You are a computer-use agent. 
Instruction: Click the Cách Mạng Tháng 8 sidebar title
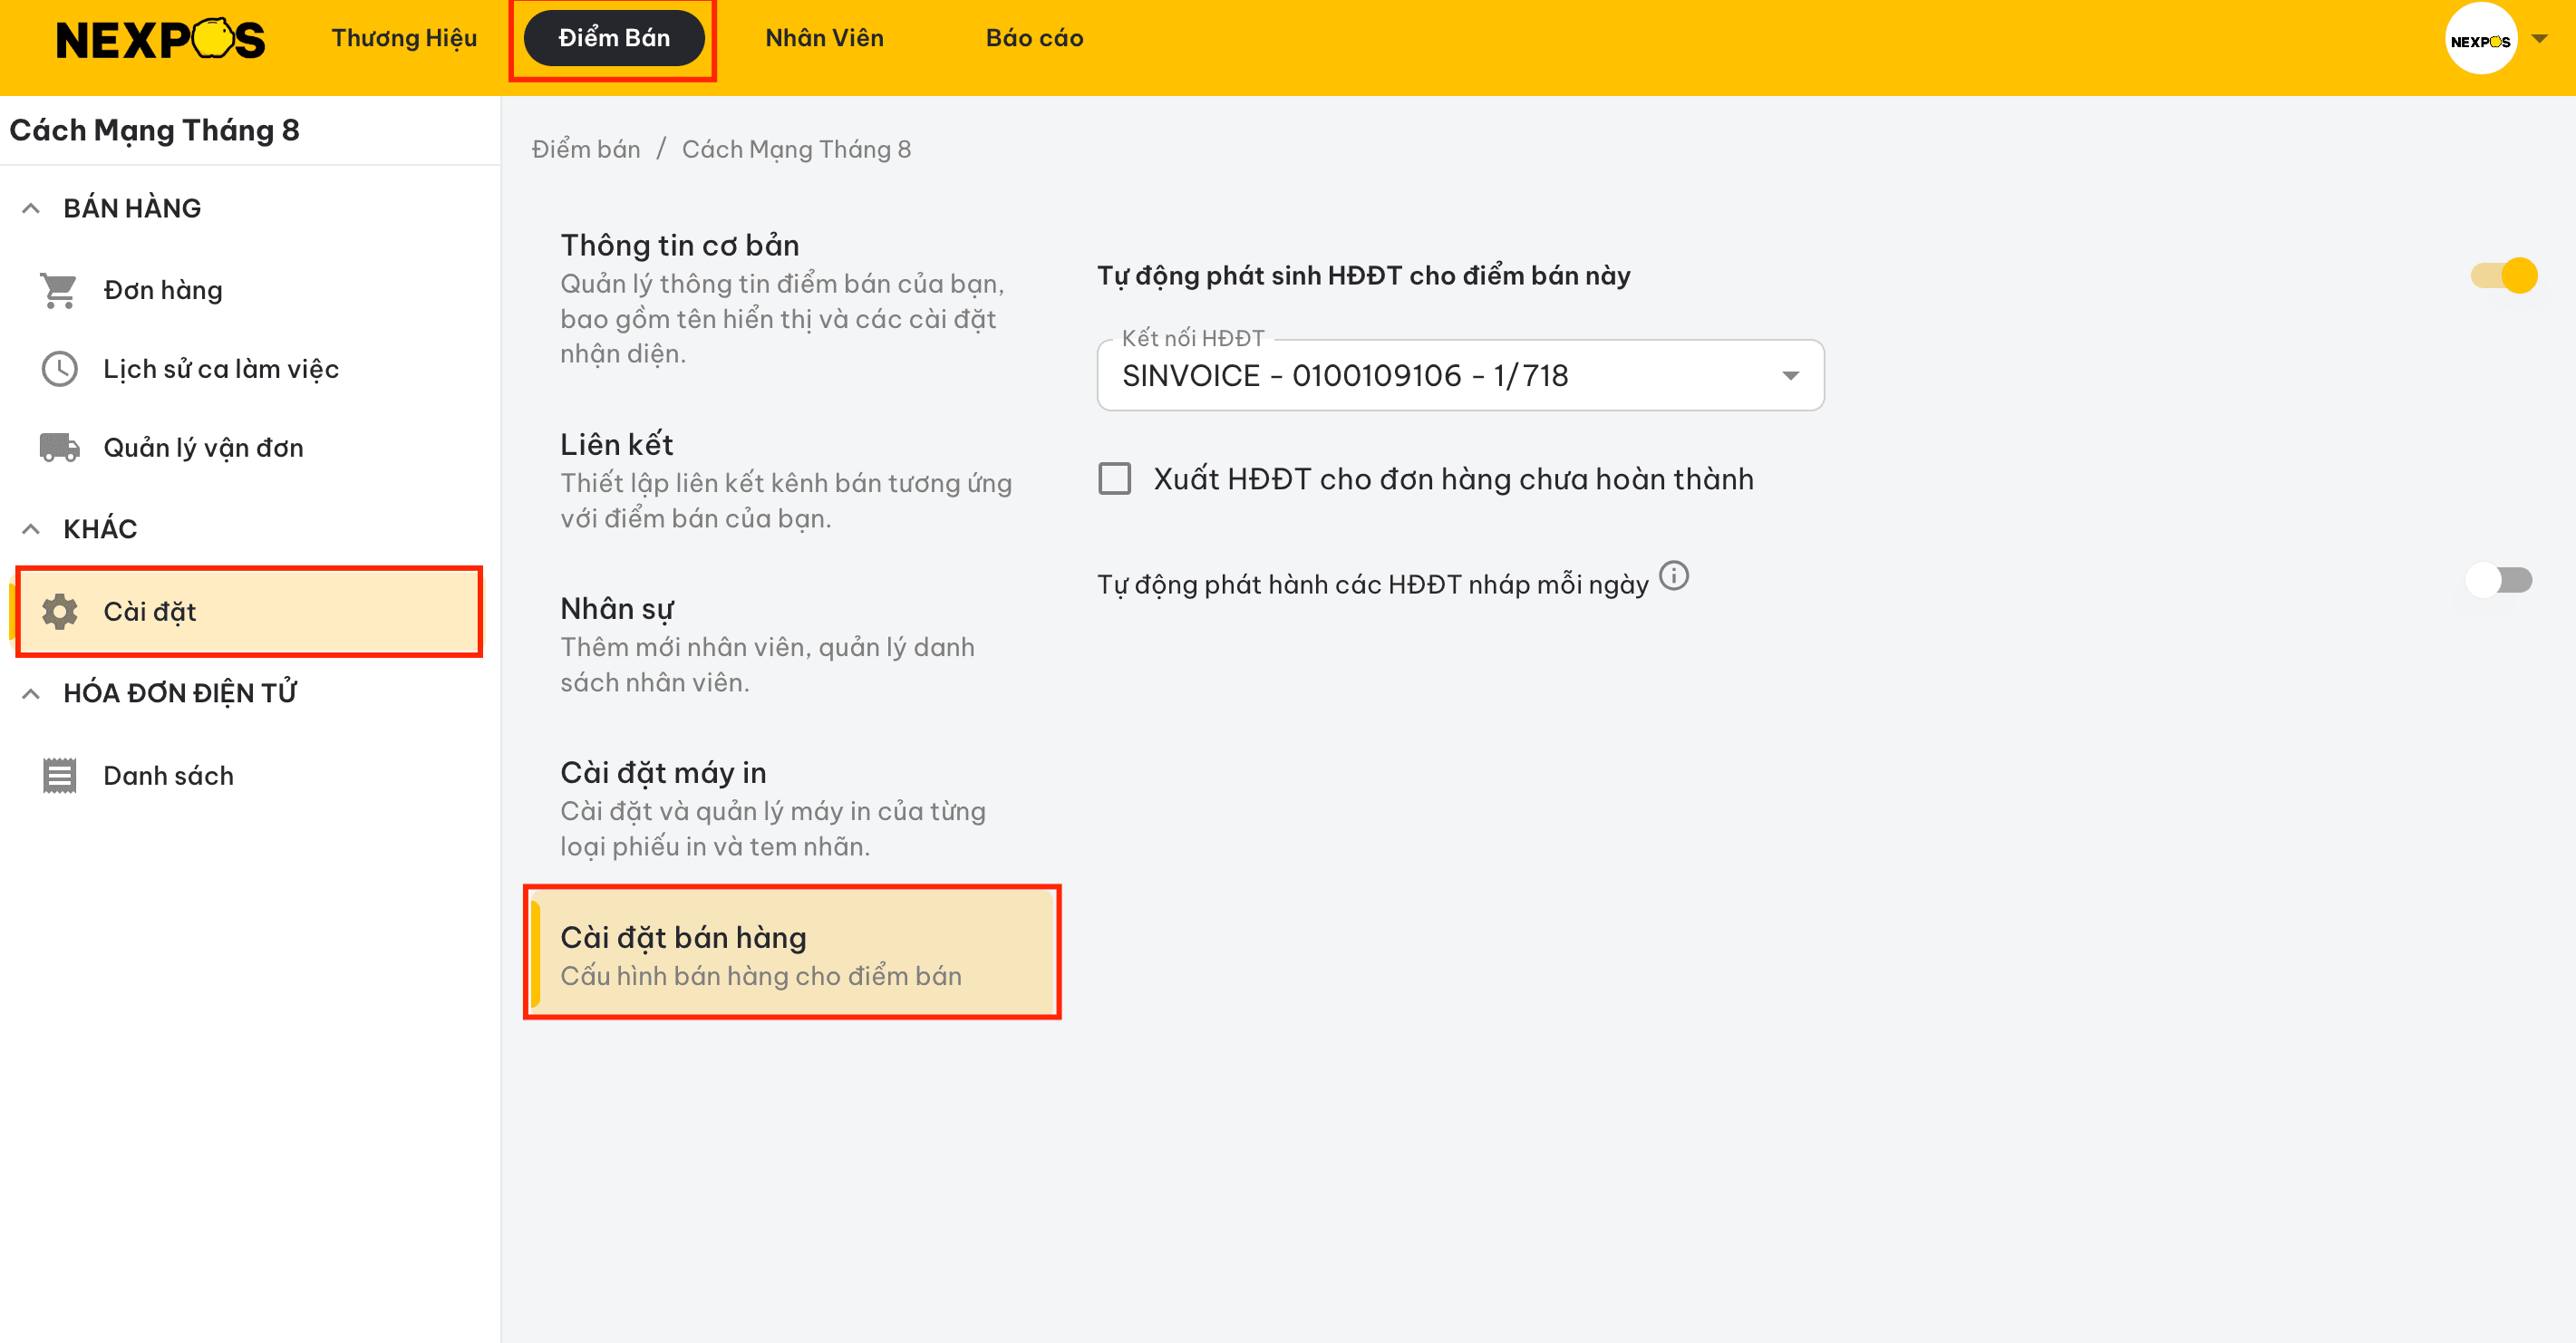[154, 130]
